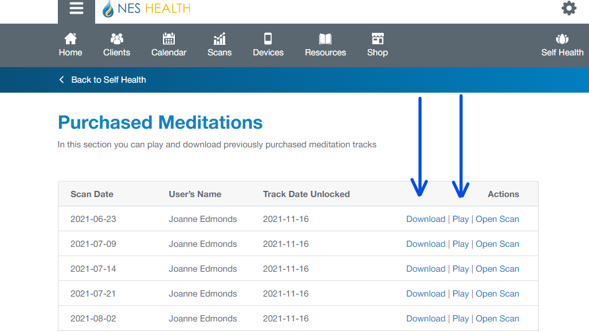Open the Calendar icon in the navbar

point(169,39)
